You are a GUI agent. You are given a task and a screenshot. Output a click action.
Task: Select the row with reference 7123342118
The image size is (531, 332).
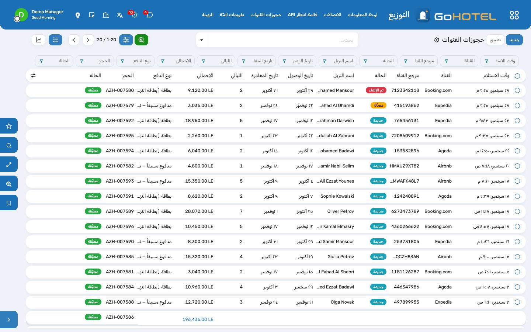click(x=517, y=90)
